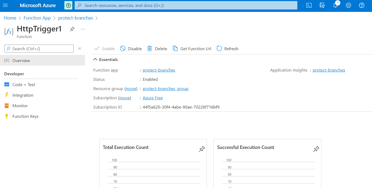Open the protect-branches_group resource group link
The image size is (372, 188).
(165, 89)
